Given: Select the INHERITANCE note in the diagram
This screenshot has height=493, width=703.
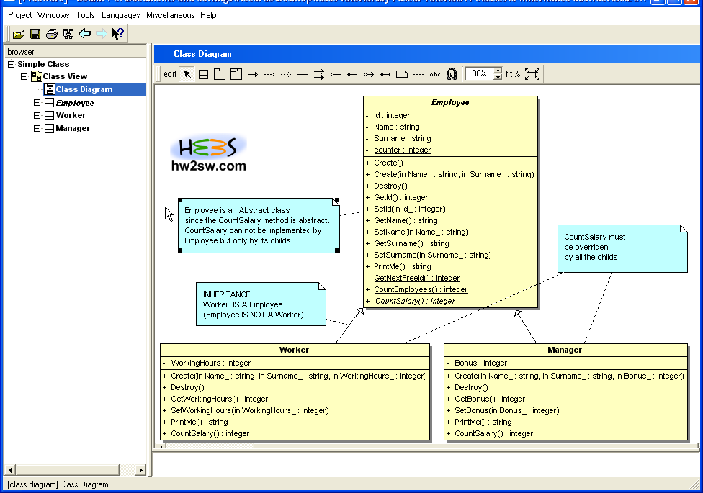Looking at the screenshot, I should point(261,304).
